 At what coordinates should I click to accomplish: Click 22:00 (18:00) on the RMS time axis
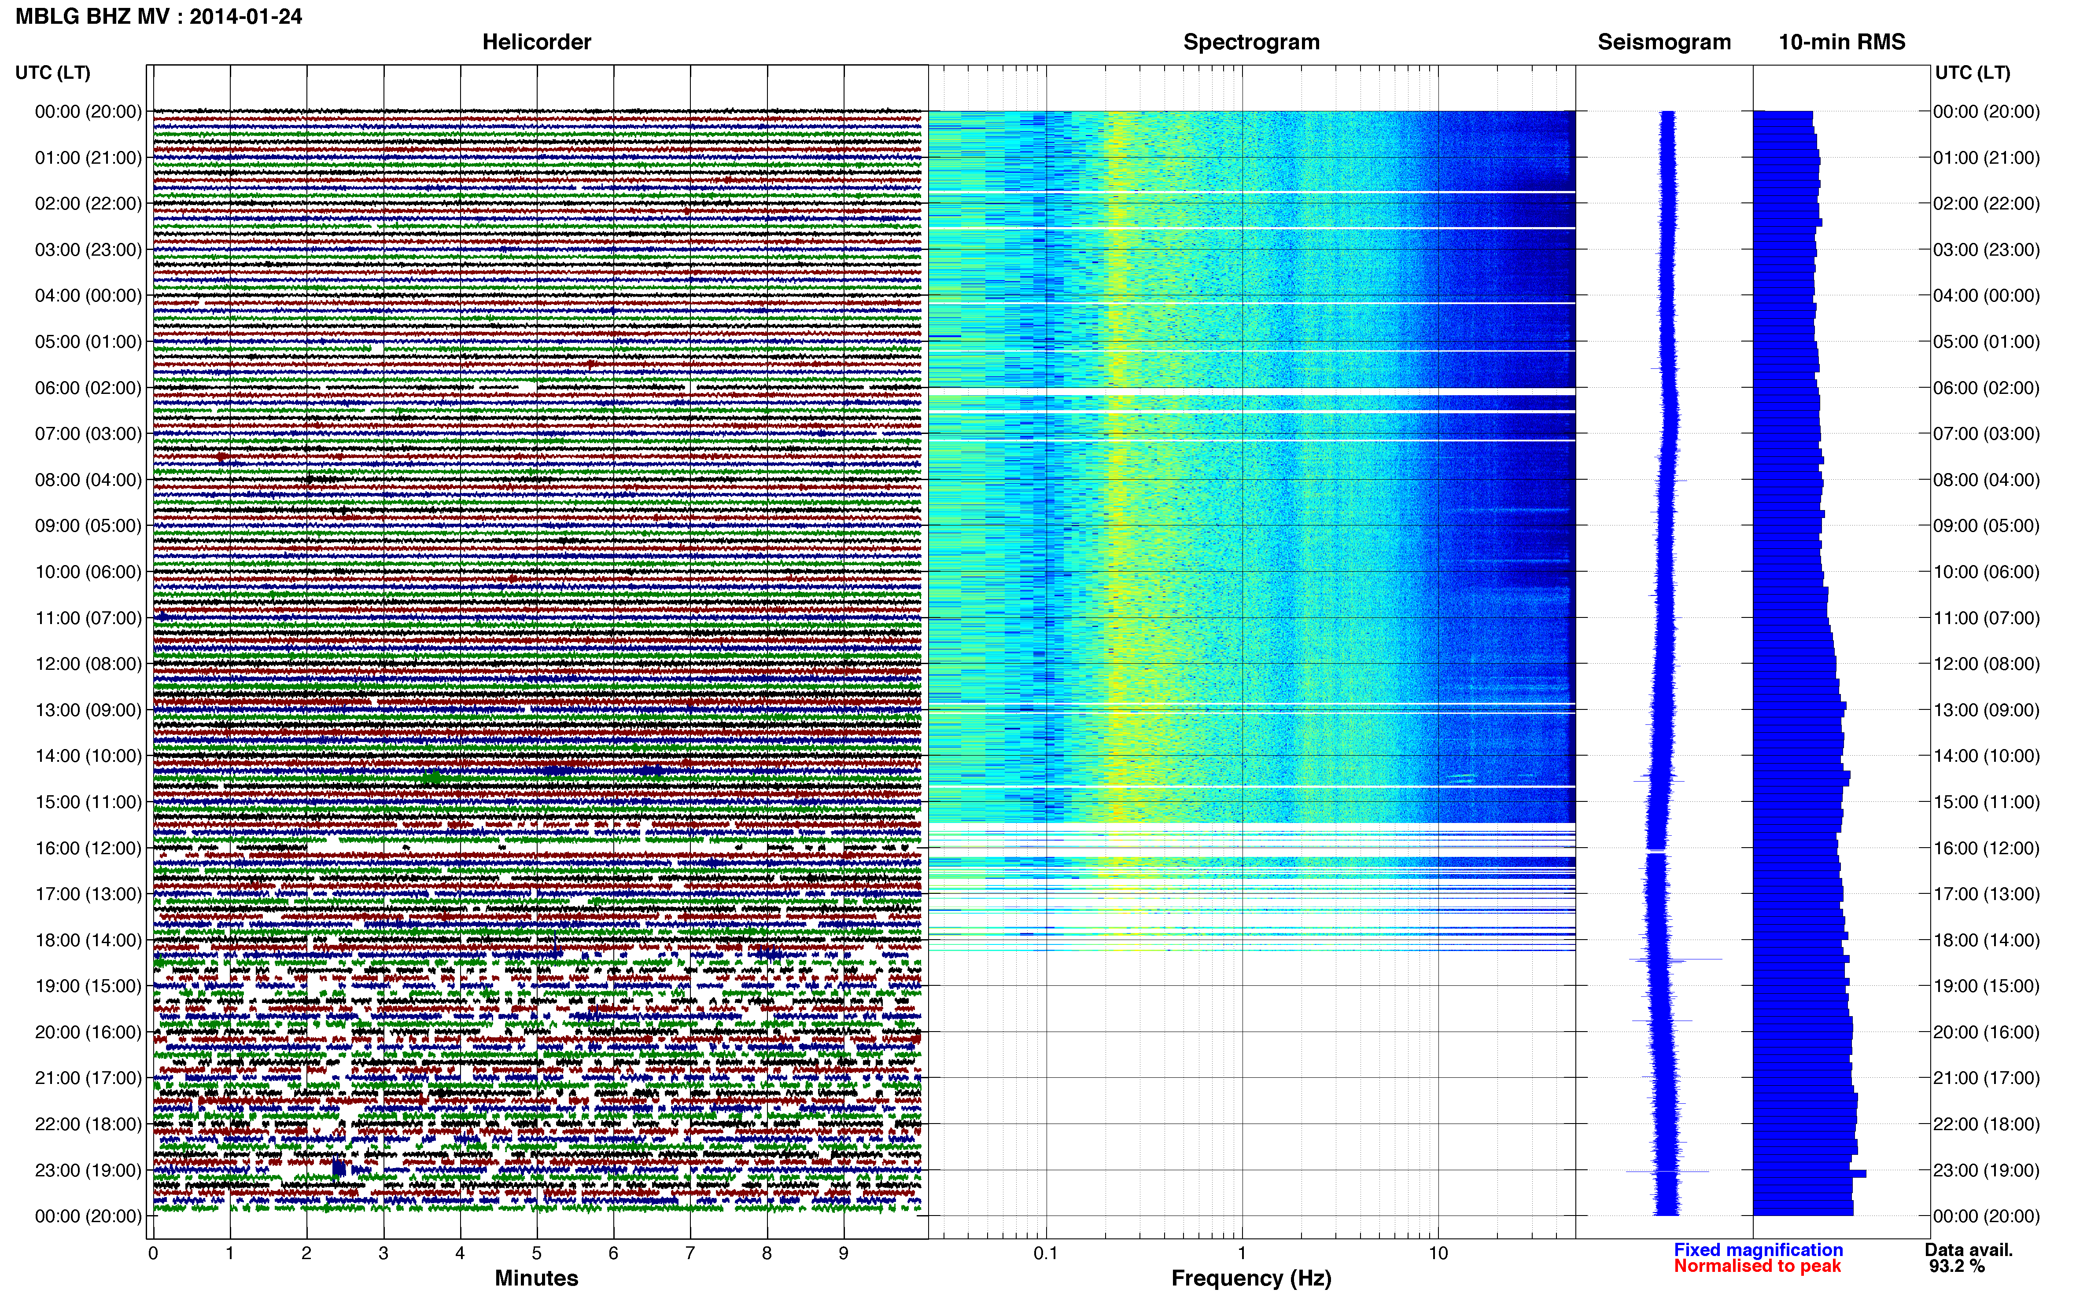[1986, 1124]
